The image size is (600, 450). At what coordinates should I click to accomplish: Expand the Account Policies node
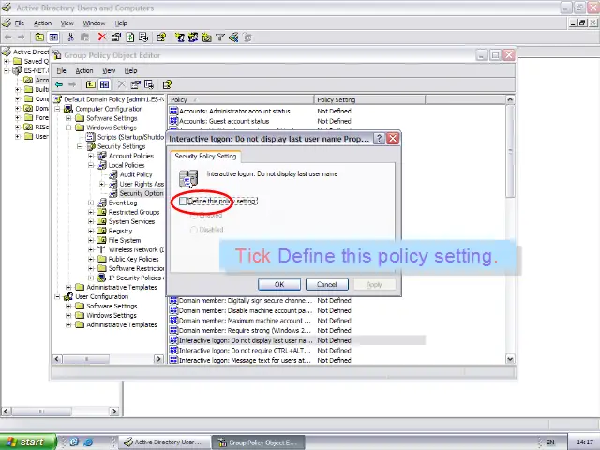pyautogui.click(x=91, y=156)
